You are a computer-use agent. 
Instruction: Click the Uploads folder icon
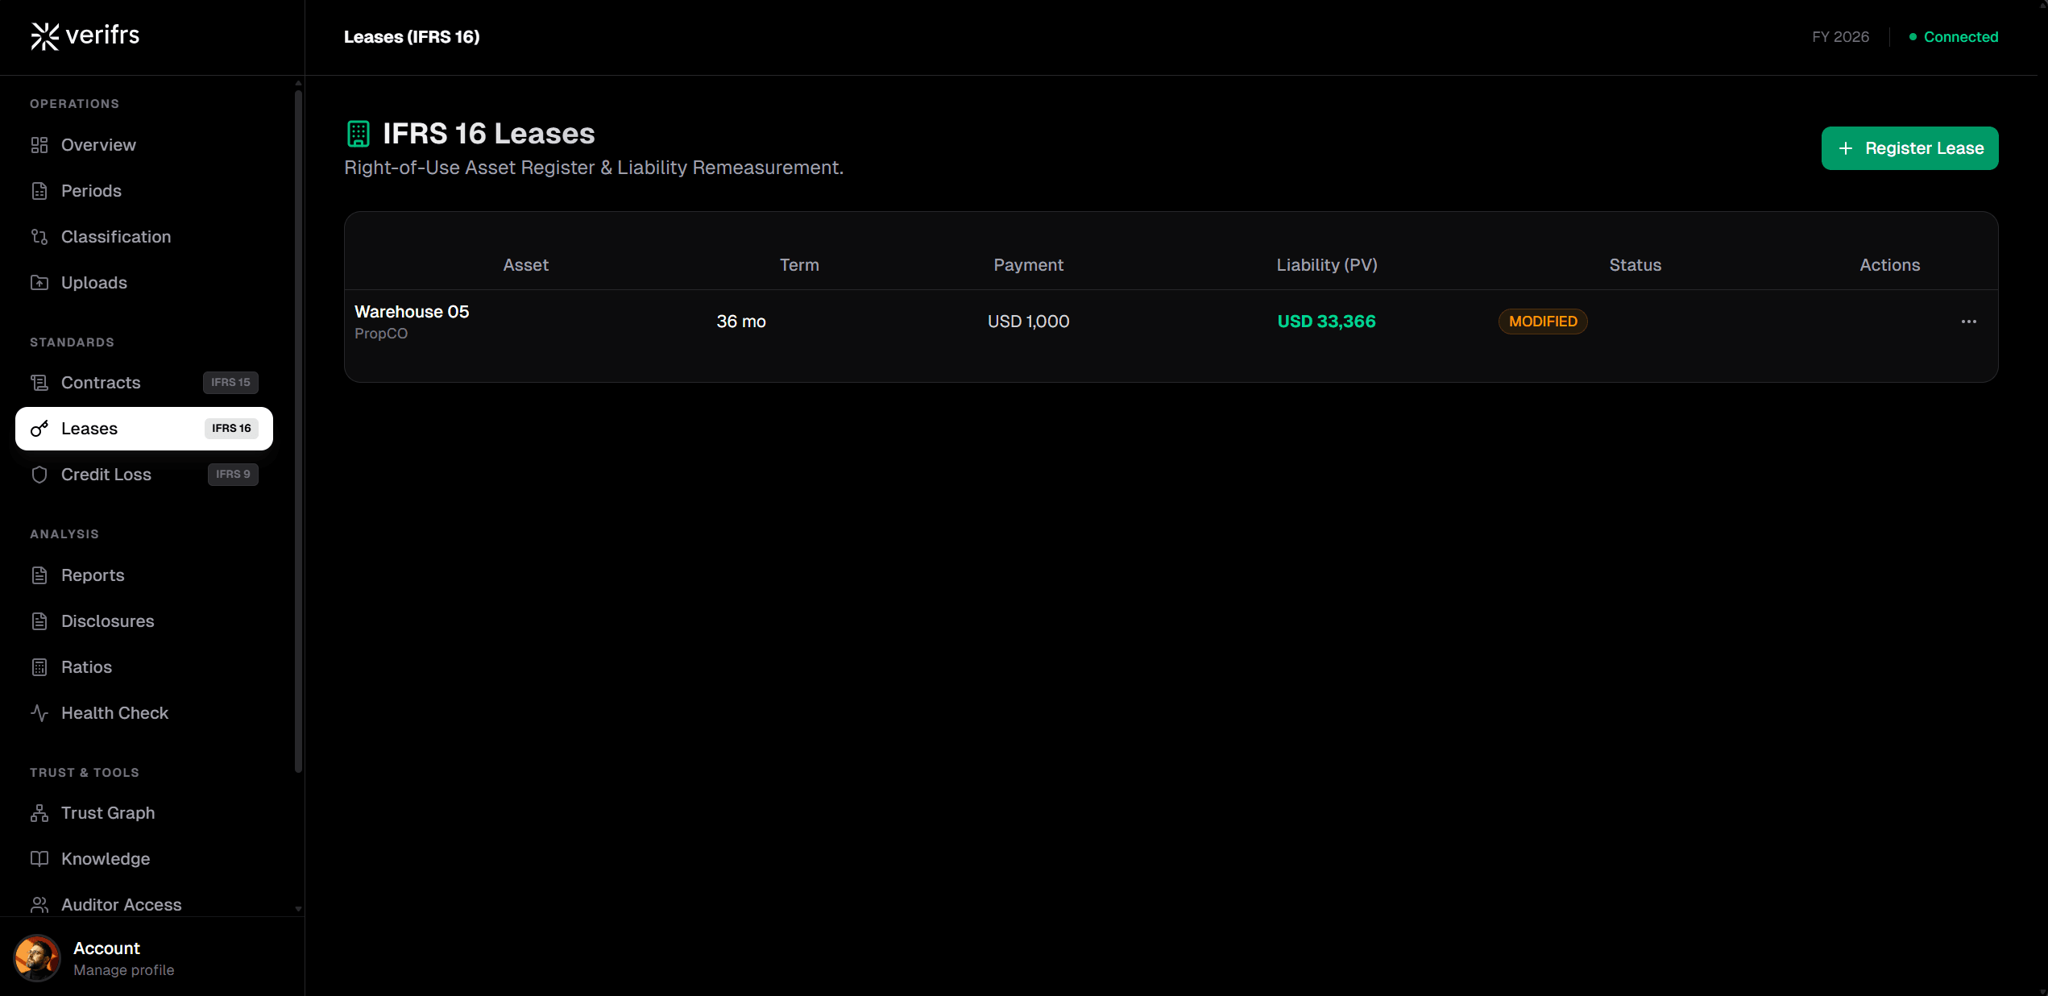point(39,283)
